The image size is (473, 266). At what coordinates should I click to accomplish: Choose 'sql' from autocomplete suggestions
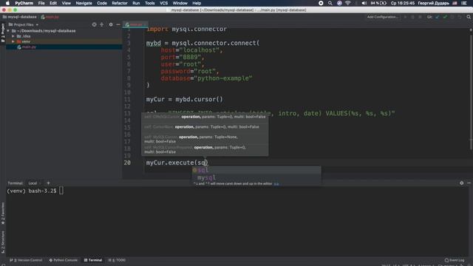pos(256,170)
